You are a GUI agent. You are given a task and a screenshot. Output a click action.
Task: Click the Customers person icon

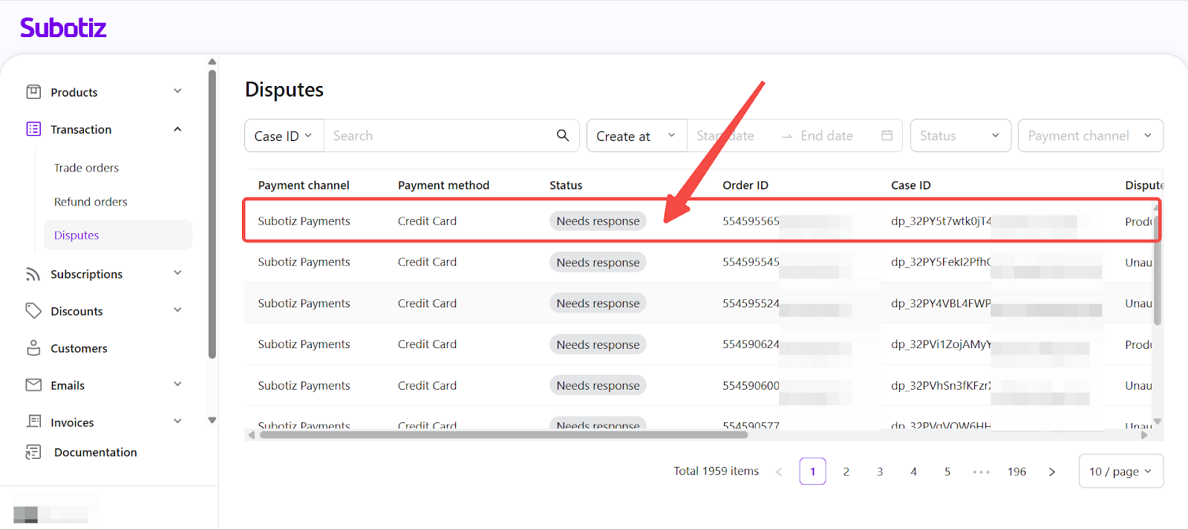click(x=33, y=348)
